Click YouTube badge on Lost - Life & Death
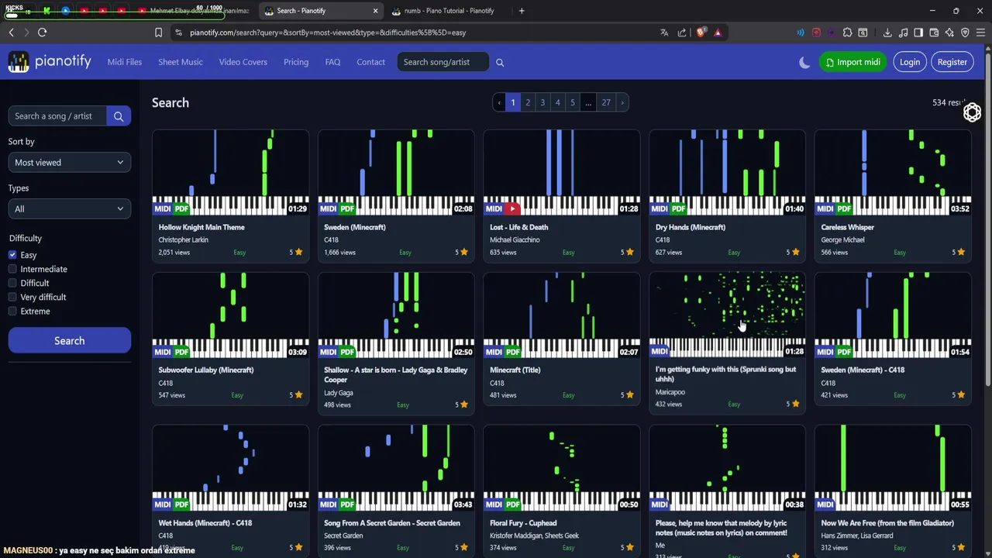Image resolution: width=992 pixels, height=558 pixels. click(x=512, y=208)
